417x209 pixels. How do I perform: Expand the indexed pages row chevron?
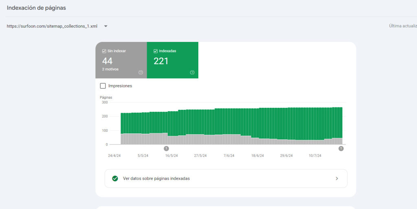336,179
